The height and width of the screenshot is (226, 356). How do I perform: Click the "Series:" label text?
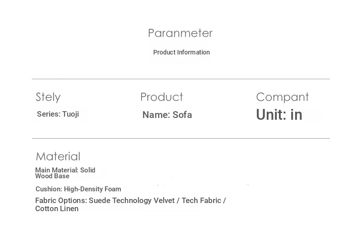pos(49,114)
